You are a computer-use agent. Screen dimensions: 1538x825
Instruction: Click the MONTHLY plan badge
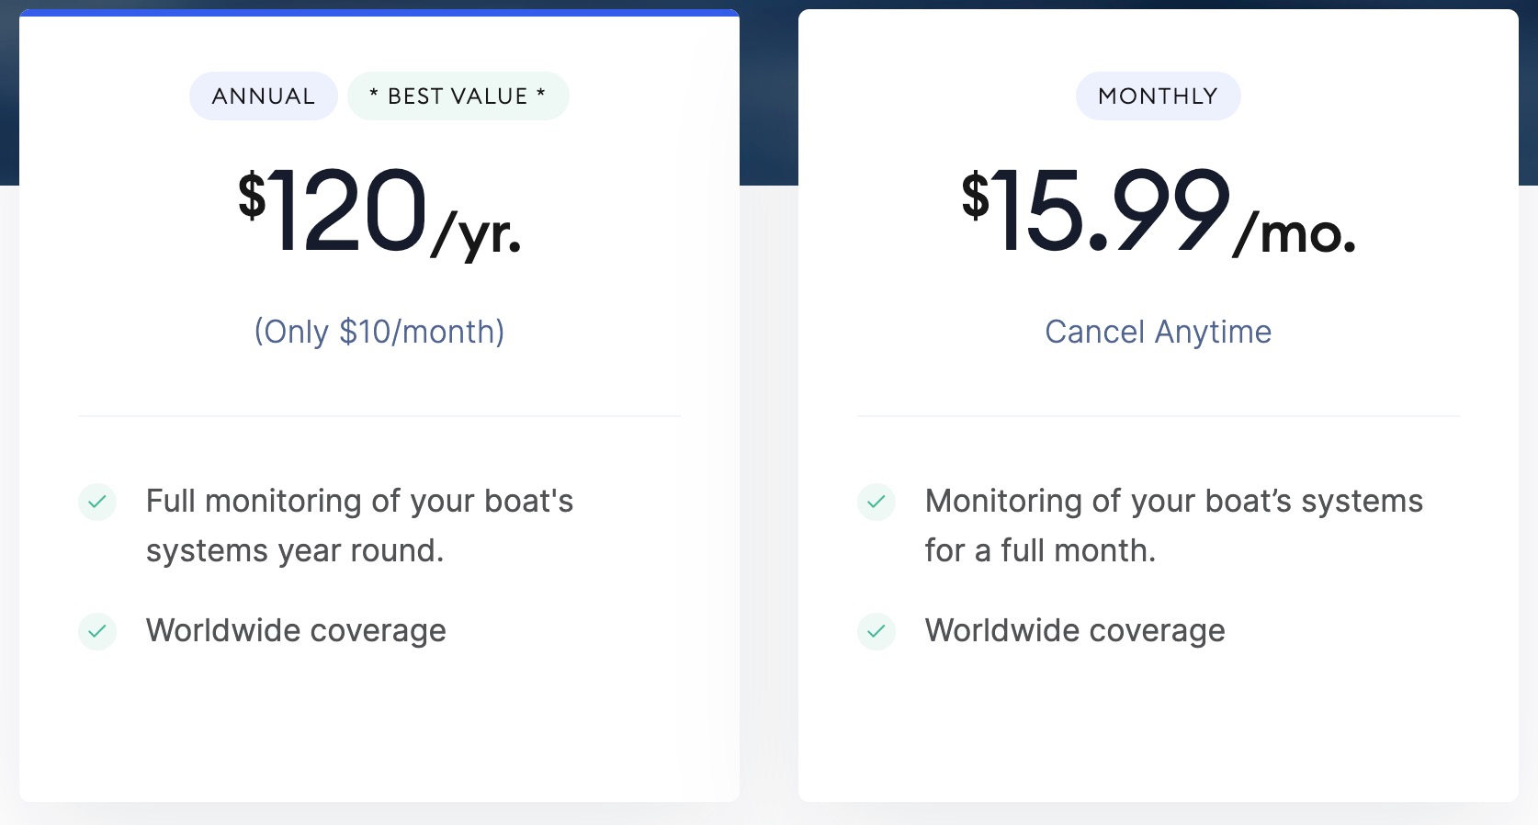pyautogui.click(x=1158, y=96)
